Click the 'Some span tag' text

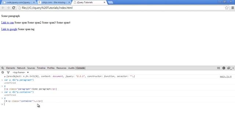[x=26, y=29]
